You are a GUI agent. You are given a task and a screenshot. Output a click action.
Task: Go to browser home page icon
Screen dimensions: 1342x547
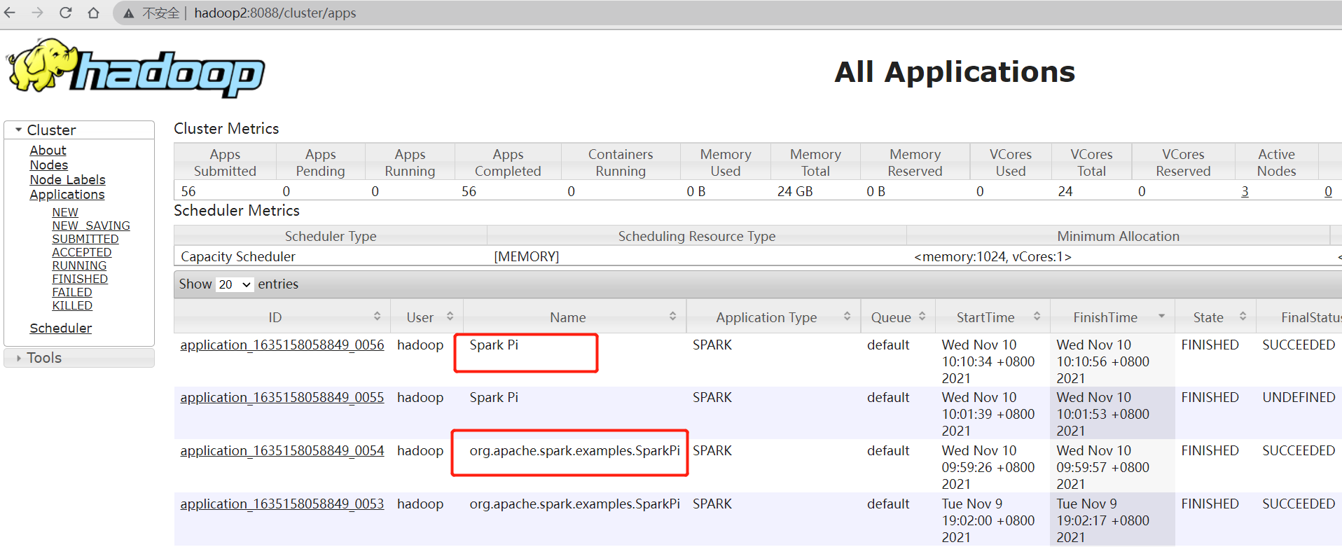(x=93, y=13)
